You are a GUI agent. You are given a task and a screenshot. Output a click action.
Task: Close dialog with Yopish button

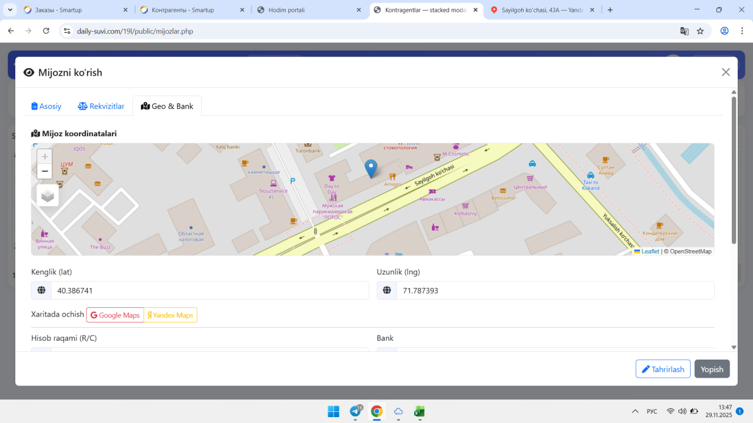click(x=712, y=369)
